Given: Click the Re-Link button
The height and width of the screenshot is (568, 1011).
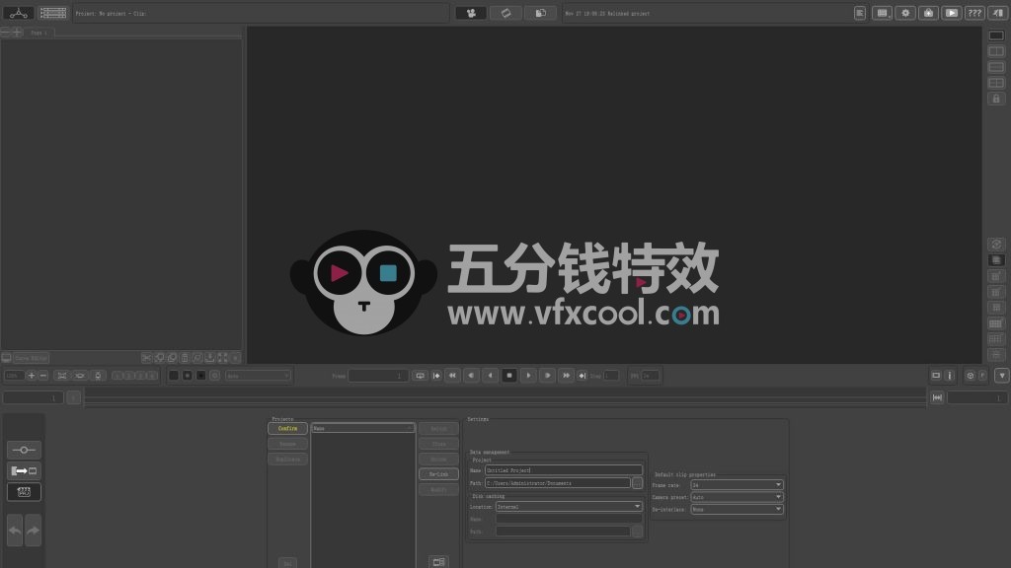Looking at the screenshot, I should point(438,474).
